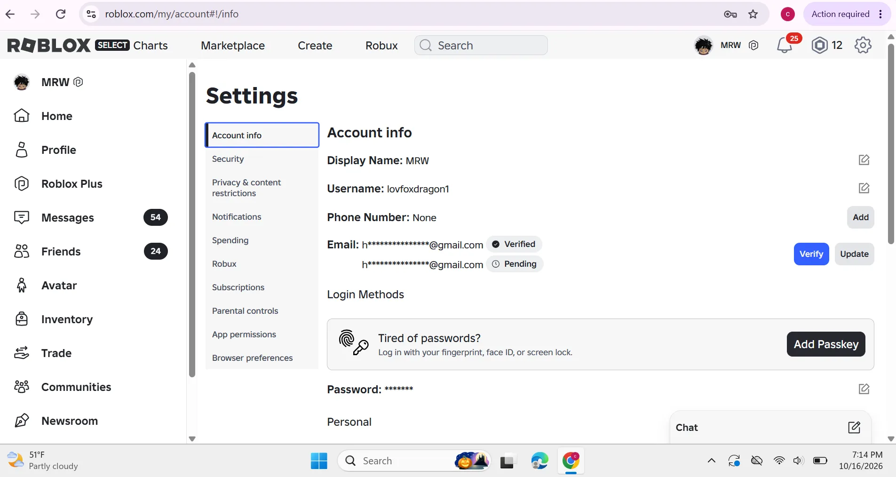896x477 pixels.
Task: Open the Marketplace nav link
Action: coord(233,46)
